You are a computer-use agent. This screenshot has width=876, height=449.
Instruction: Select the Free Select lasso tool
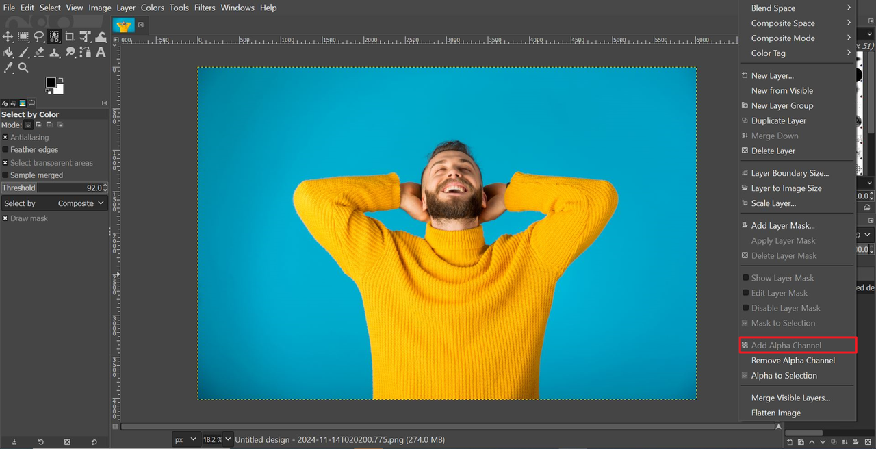[x=39, y=36]
